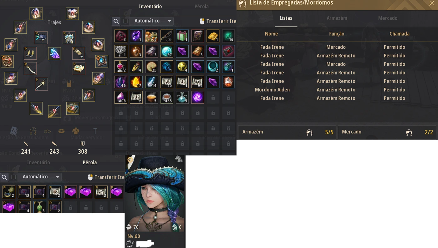This screenshot has width=438, height=248.
Task: Toggle checkbox beside upper Automático dropdown
Action: pos(125,21)
